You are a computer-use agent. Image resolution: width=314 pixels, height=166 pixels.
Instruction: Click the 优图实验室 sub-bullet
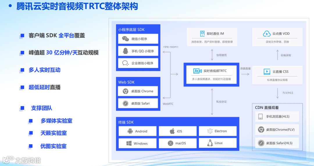coord(53,146)
